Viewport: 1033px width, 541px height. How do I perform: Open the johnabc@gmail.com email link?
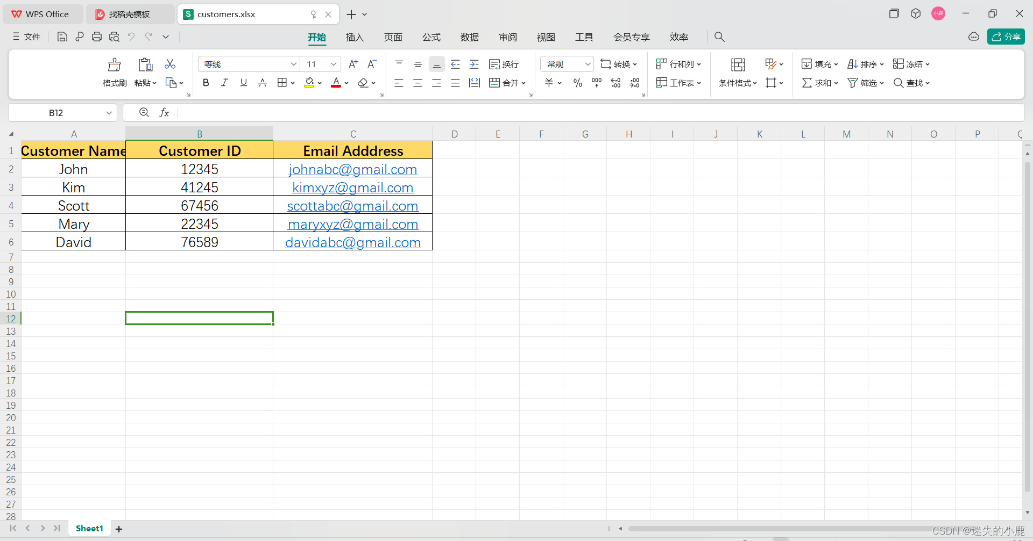pyautogui.click(x=353, y=169)
